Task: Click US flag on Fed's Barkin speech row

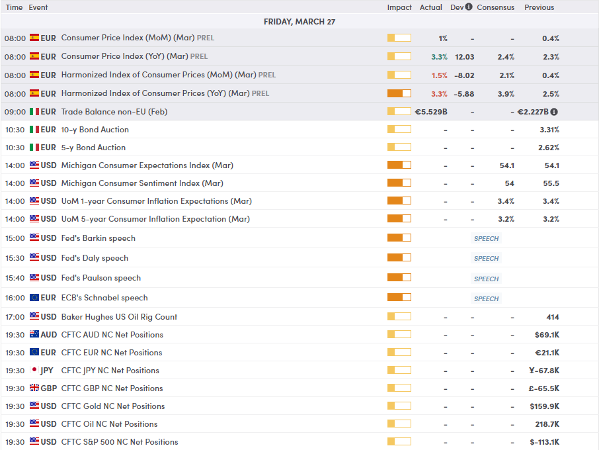Action: point(34,238)
